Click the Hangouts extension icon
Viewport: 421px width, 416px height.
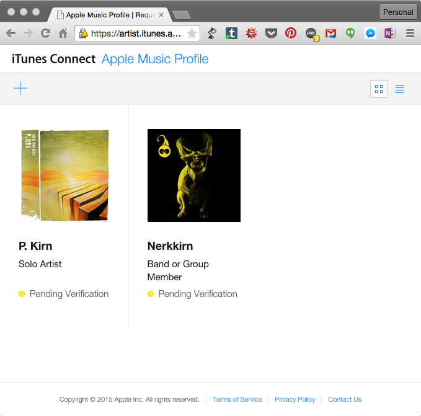350,33
